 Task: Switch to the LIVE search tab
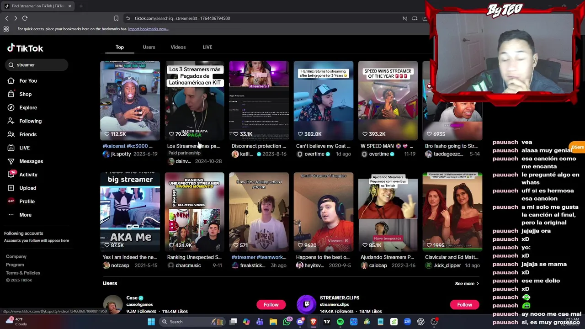click(207, 47)
